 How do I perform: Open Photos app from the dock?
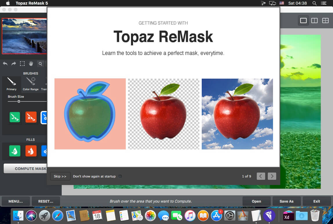(150, 216)
